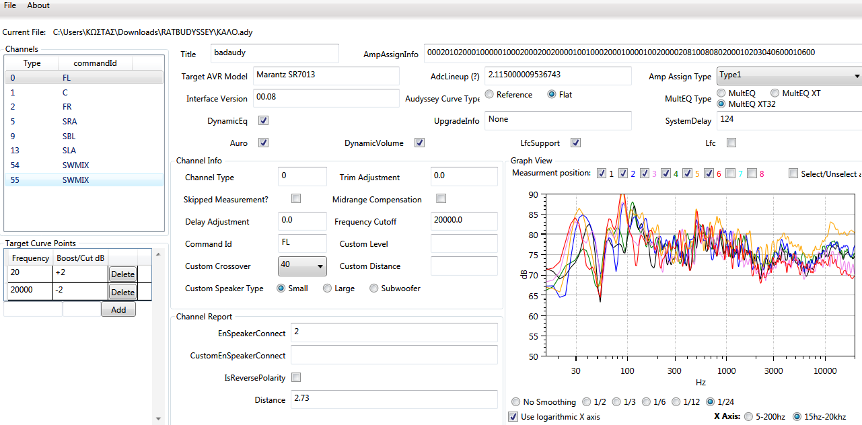Select No Smoothing option
The image size is (862, 425).
[x=516, y=402]
